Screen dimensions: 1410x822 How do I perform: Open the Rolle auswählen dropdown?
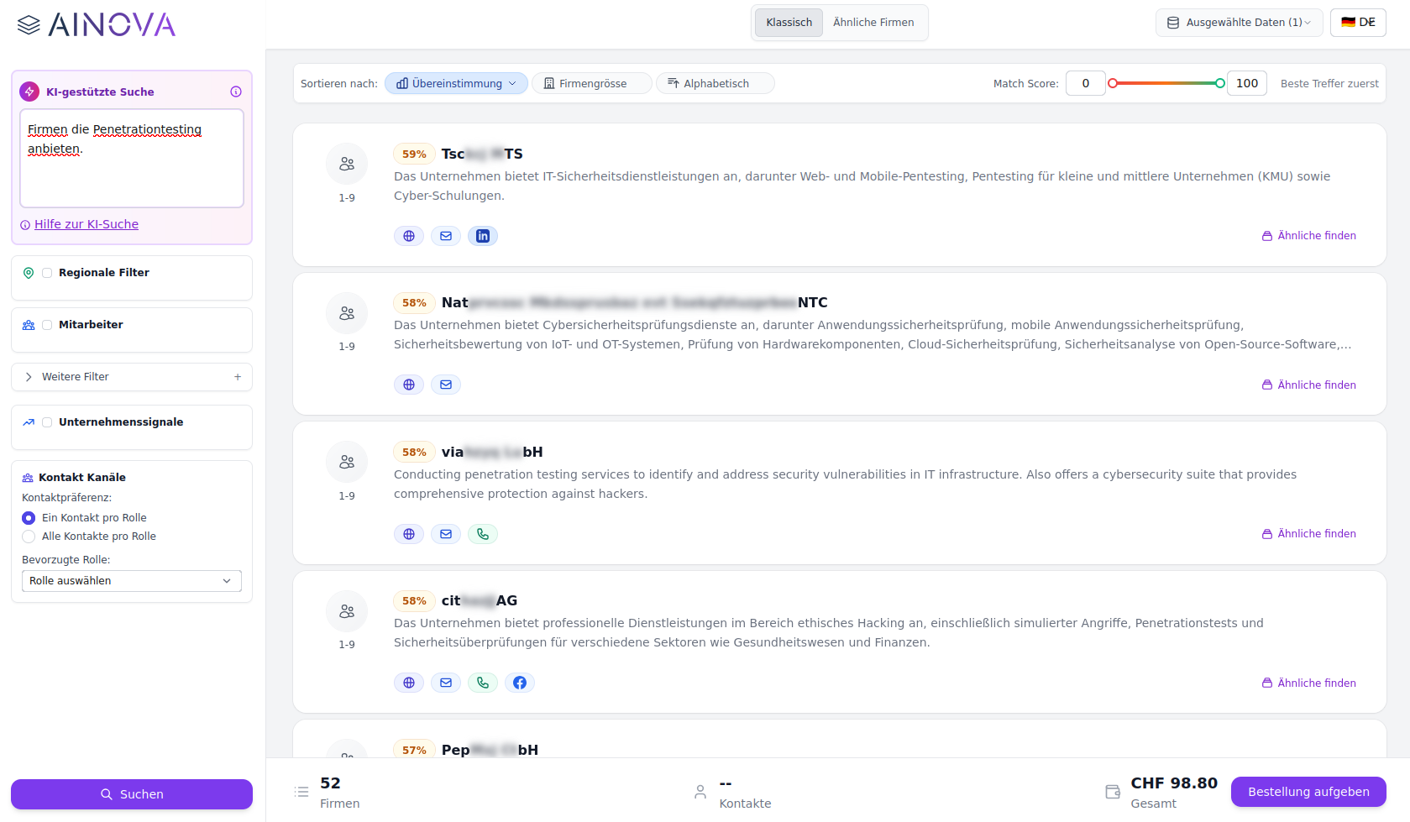point(131,581)
